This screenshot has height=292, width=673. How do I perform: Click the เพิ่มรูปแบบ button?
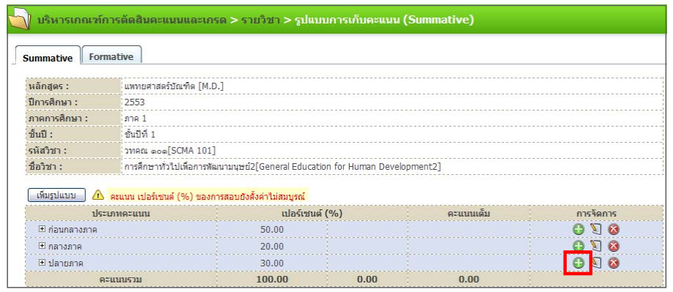pos(56,195)
